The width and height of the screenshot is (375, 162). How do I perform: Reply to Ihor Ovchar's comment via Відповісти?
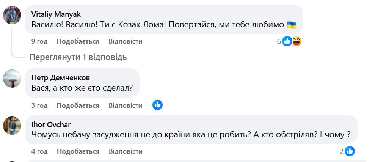click(x=126, y=151)
